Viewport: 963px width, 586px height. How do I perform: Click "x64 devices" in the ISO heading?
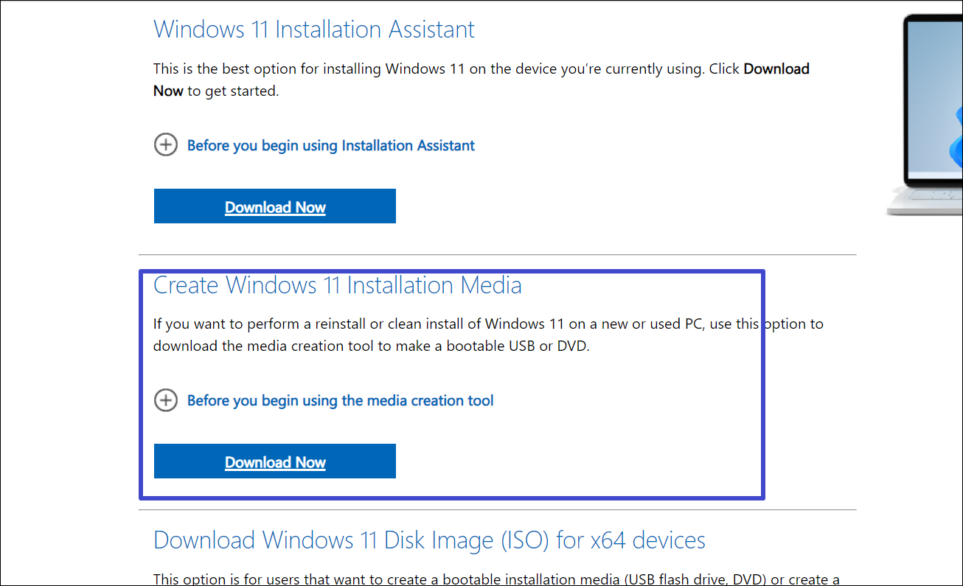coord(648,540)
